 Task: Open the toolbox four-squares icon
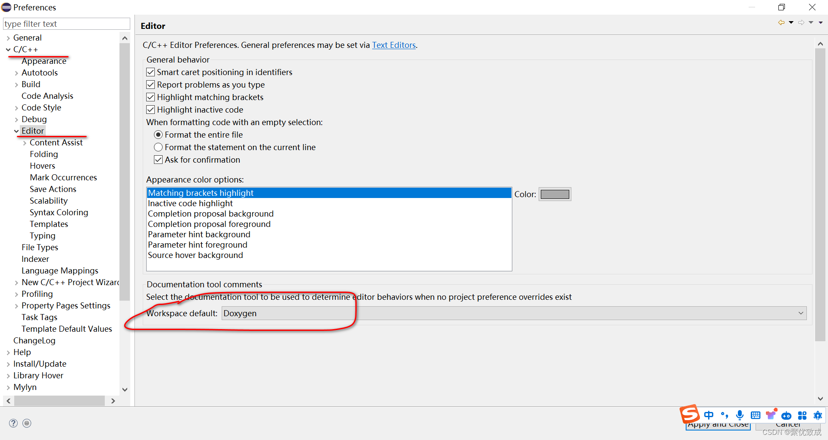pos(802,415)
